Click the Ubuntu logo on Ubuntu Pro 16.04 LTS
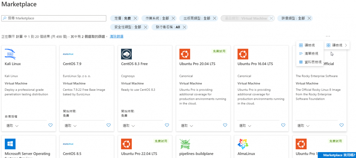This screenshot has height=158, width=356. coord(243,54)
